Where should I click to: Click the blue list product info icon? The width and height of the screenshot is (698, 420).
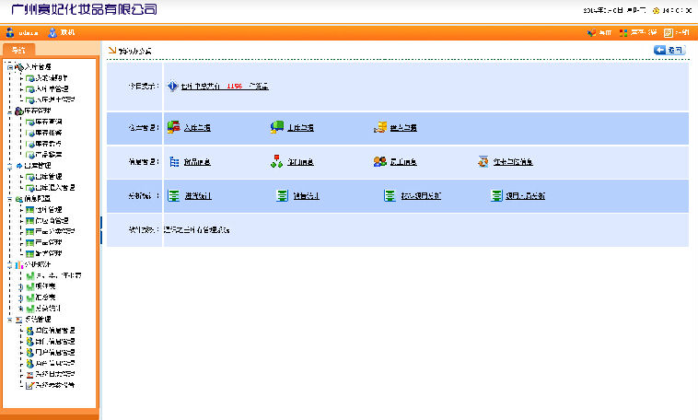174,162
